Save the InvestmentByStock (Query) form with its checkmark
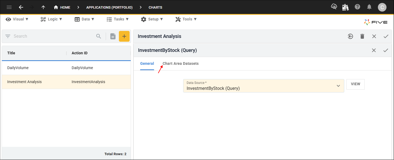The height and width of the screenshot is (160, 394). click(386, 50)
